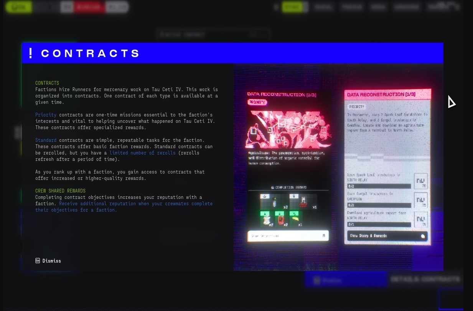Click the NuCaloric icon beside South Relay objective
The height and width of the screenshot is (311, 473).
click(420, 181)
